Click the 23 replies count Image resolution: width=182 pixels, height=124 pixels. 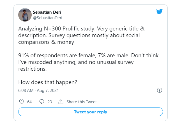click(x=50, y=102)
